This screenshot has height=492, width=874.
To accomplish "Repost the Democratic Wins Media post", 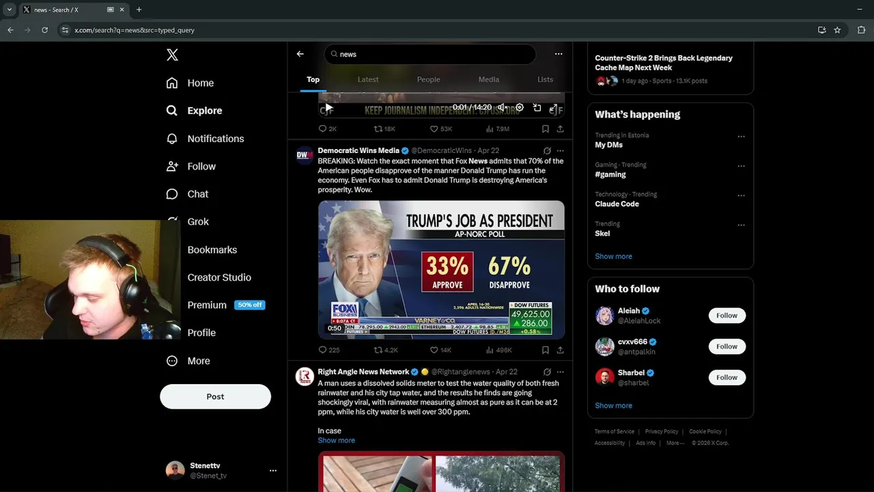I will 385,350.
